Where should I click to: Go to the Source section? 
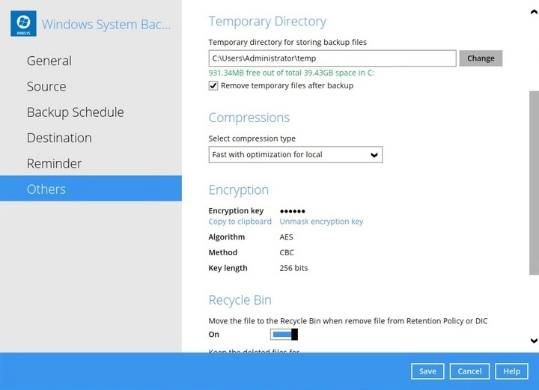46,87
